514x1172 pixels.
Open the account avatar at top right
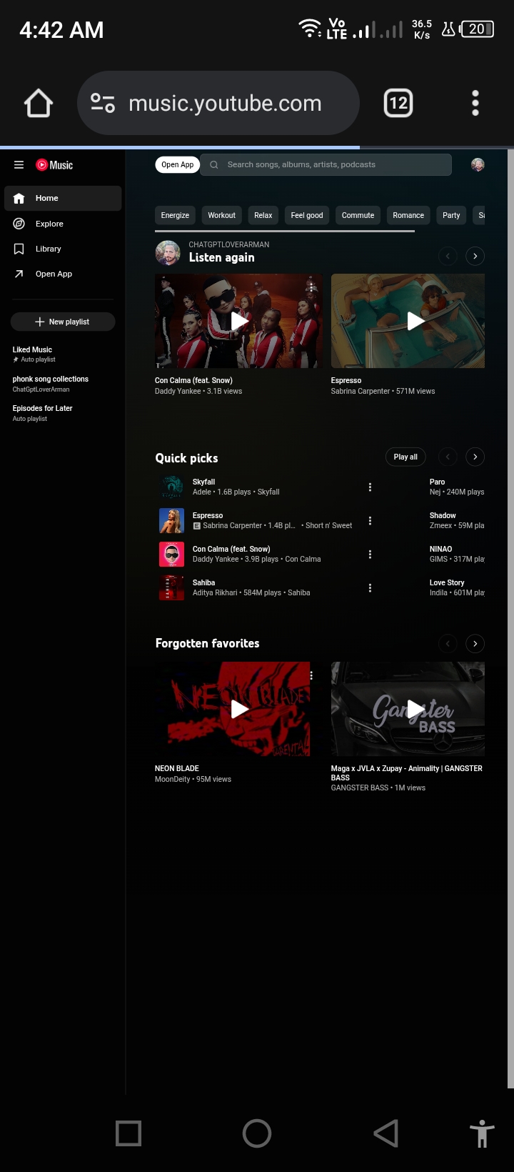478,164
